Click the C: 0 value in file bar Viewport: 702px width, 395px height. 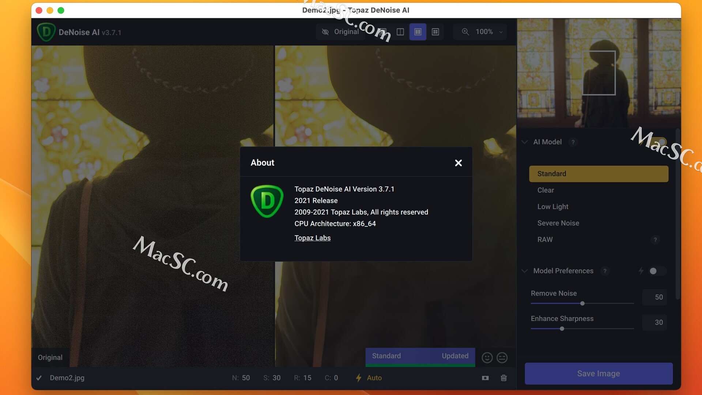coord(331,378)
